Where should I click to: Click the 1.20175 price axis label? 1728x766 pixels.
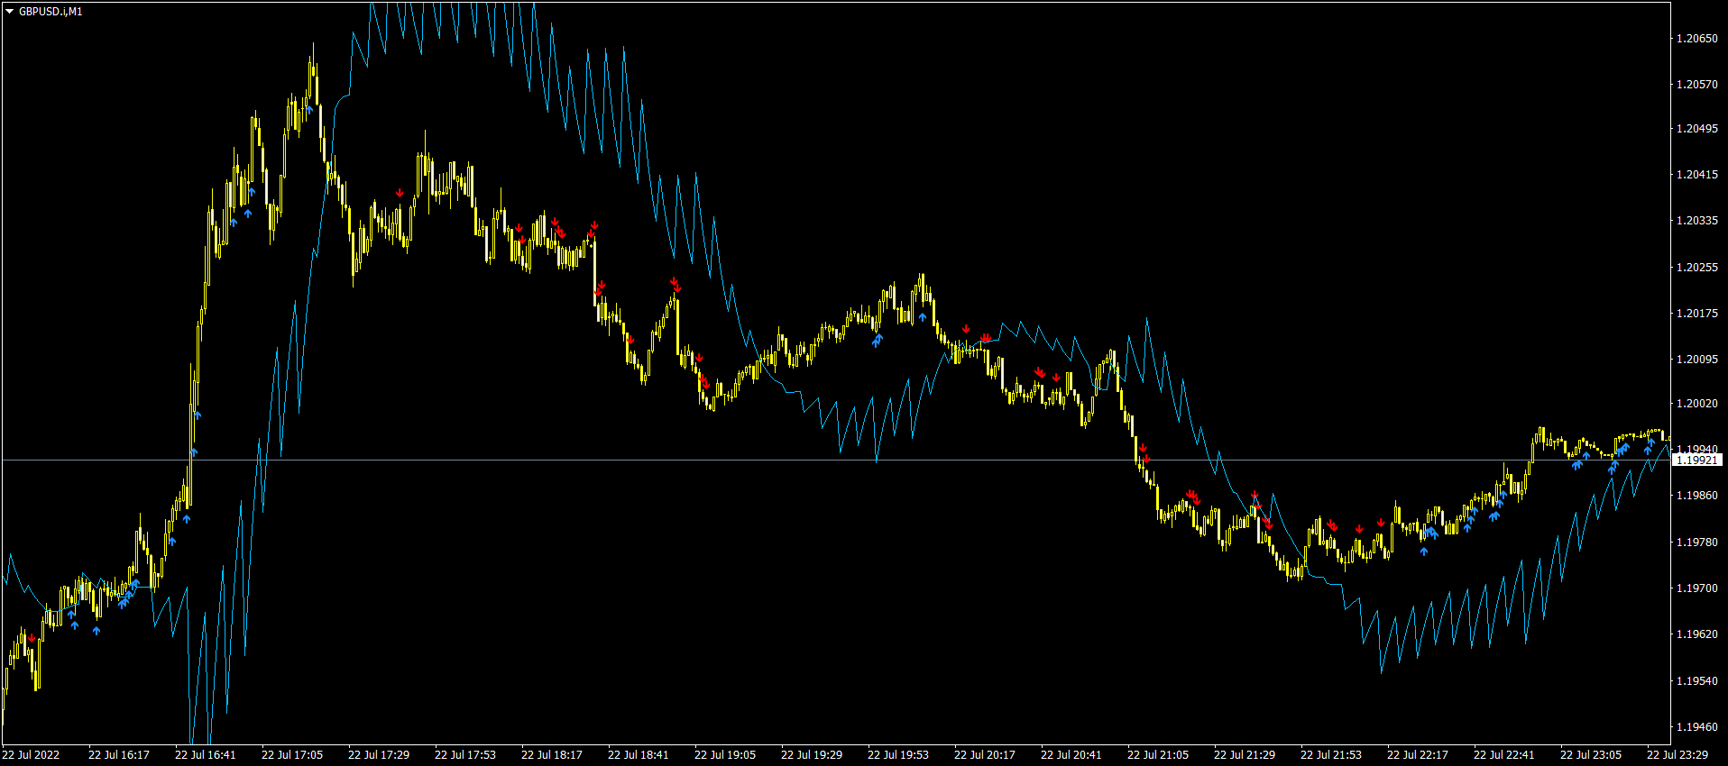[x=1697, y=314]
